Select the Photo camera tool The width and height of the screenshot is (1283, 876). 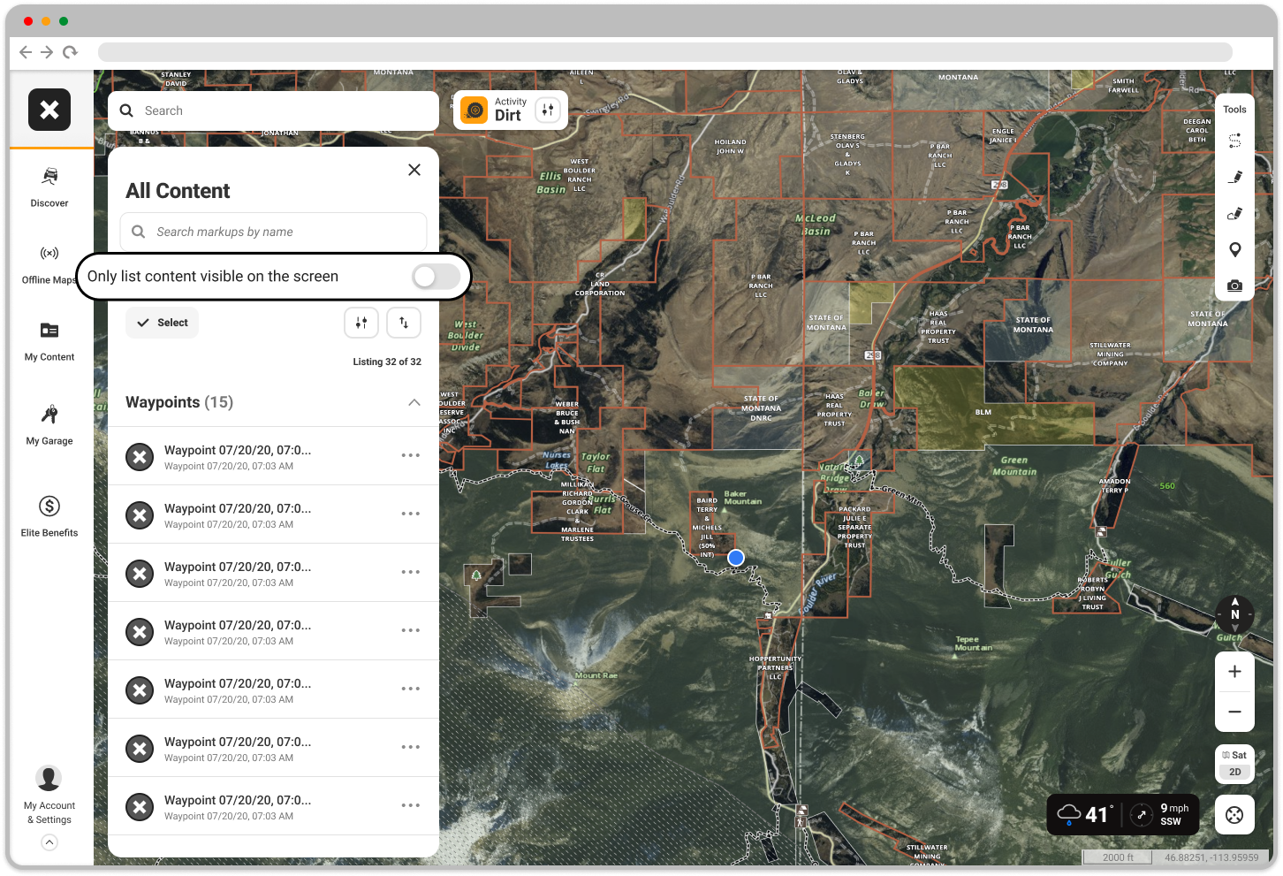click(1234, 286)
